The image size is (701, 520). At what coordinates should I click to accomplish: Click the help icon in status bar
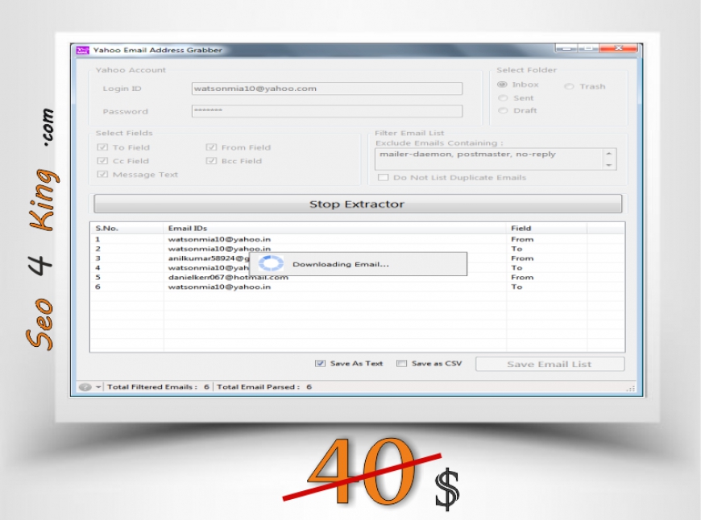(85, 387)
